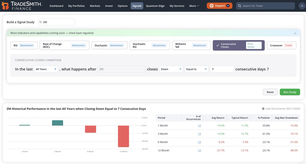Deselect the Consecutive Closes indicator
This screenshot has height=164, width=306.
pos(239,45)
